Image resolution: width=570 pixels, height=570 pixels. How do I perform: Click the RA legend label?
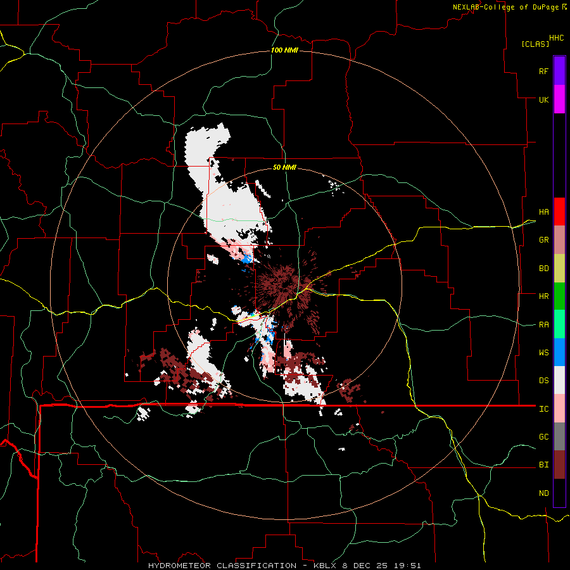pos(543,325)
